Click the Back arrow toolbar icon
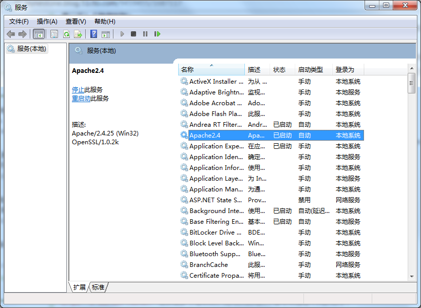 pyautogui.click(x=11, y=34)
